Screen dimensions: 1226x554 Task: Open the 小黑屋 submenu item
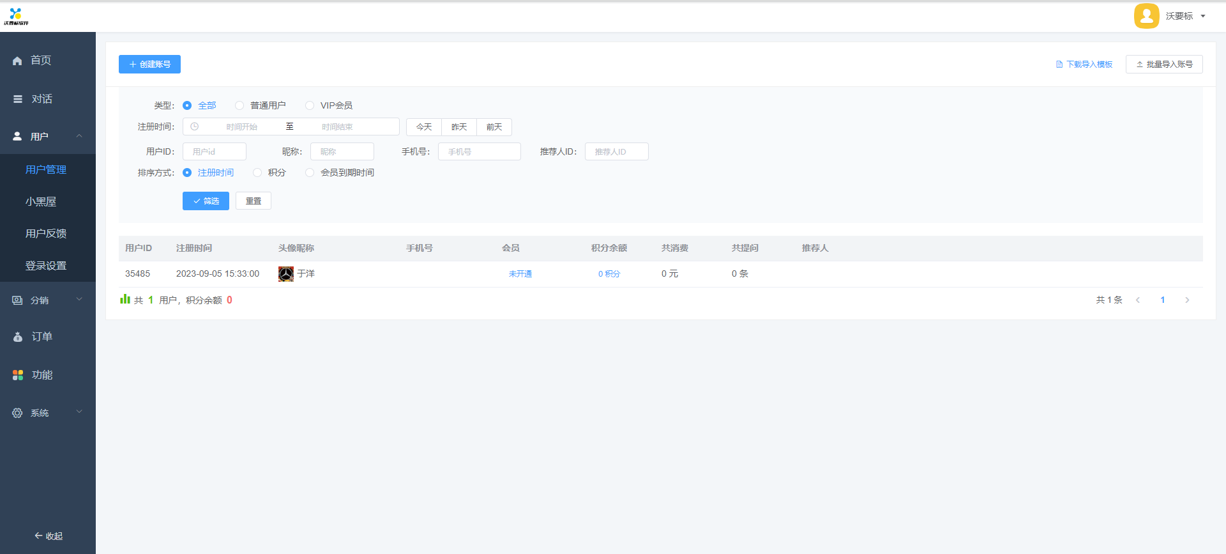(x=41, y=201)
